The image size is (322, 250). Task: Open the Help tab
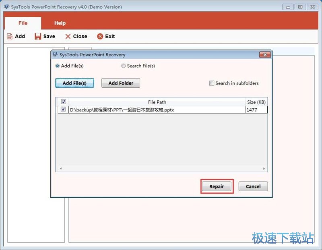[x=60, y=23]
